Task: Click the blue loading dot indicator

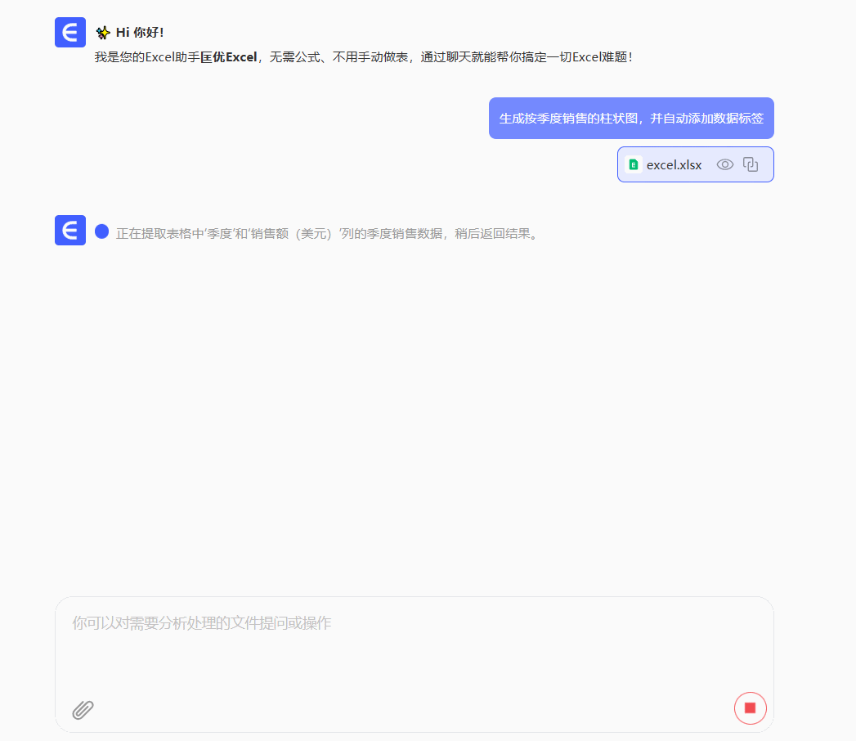Action: pos(101,231)
